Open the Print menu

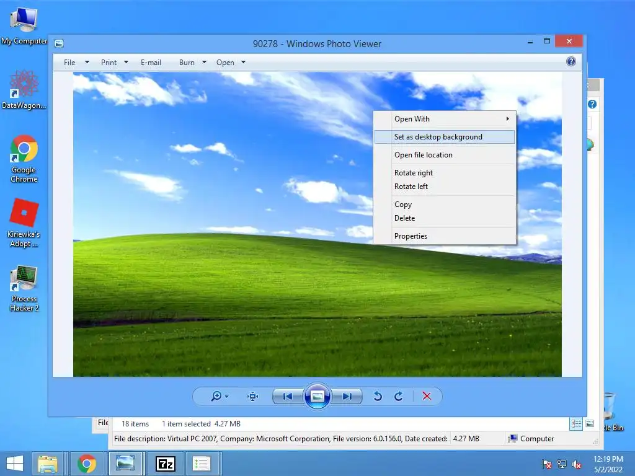[109, 63]
